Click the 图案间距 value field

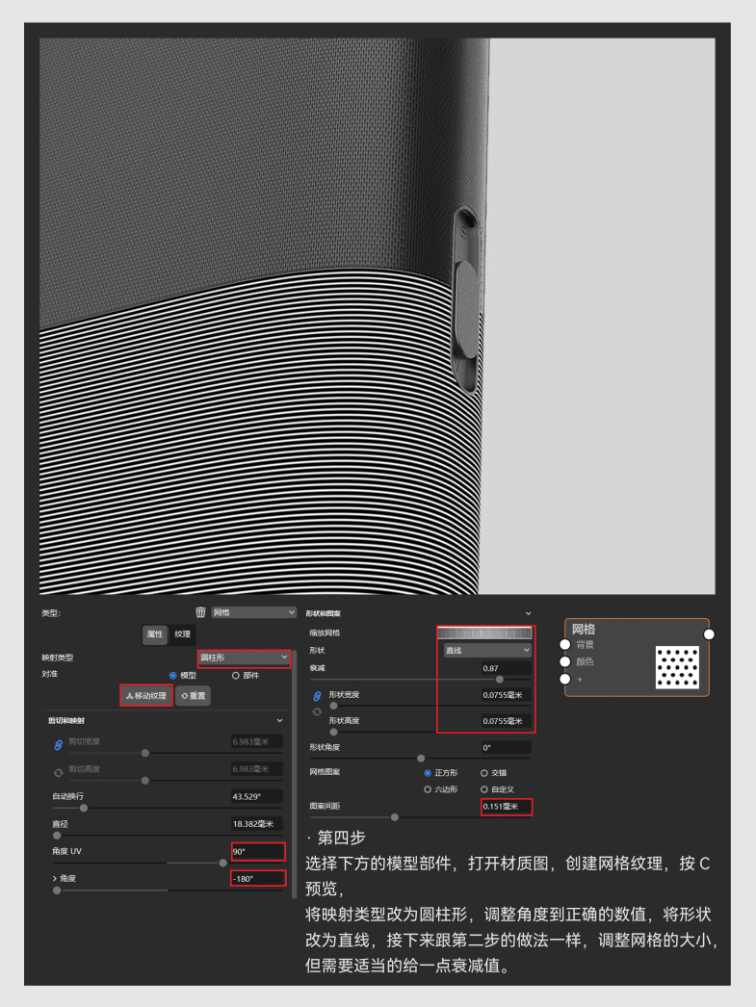point(506,807)
